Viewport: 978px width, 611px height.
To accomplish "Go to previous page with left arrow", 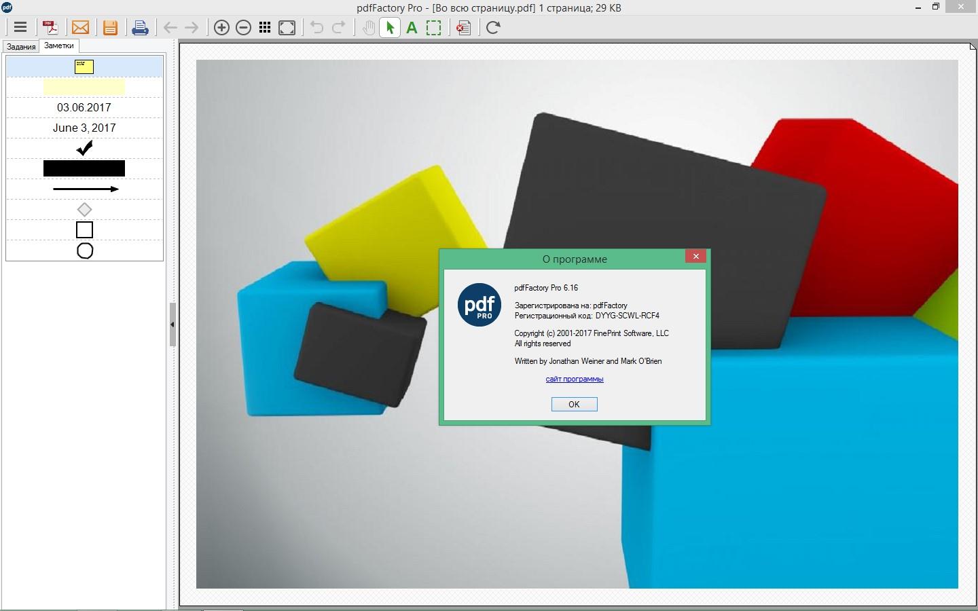I will (x=170, y=28).
